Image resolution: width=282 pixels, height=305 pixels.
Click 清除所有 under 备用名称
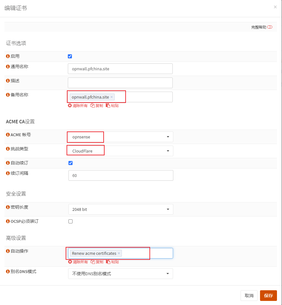click(x=78, y=106)
